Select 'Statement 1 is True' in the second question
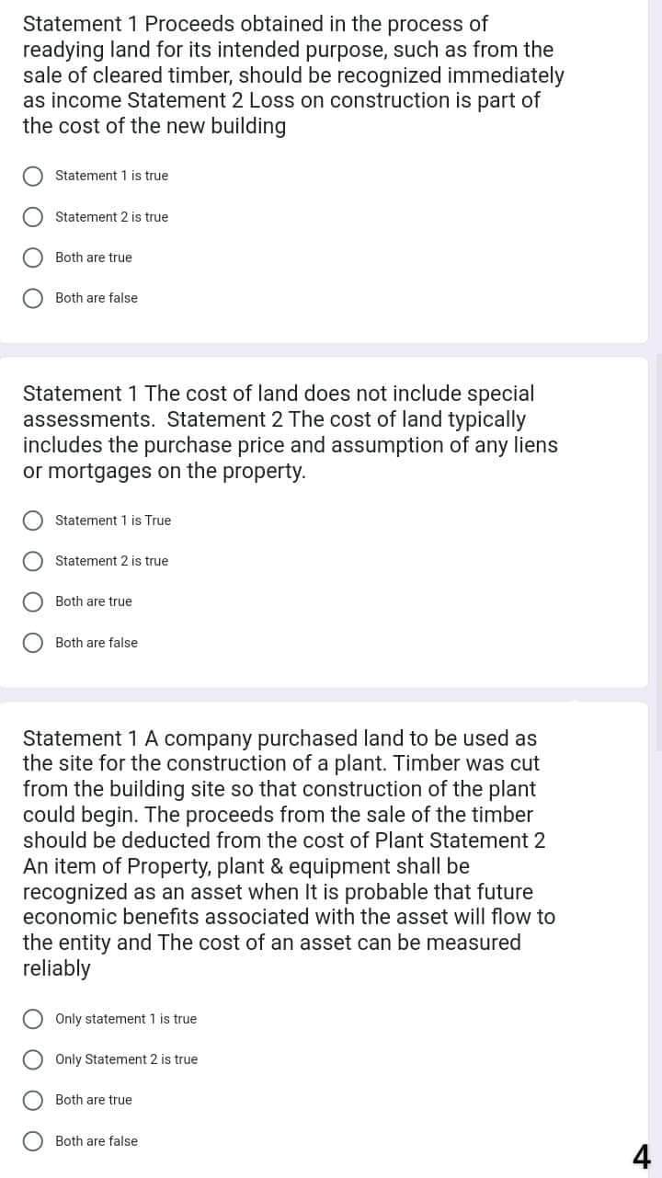The image size is (662, 1178). (x=33, y=520)
